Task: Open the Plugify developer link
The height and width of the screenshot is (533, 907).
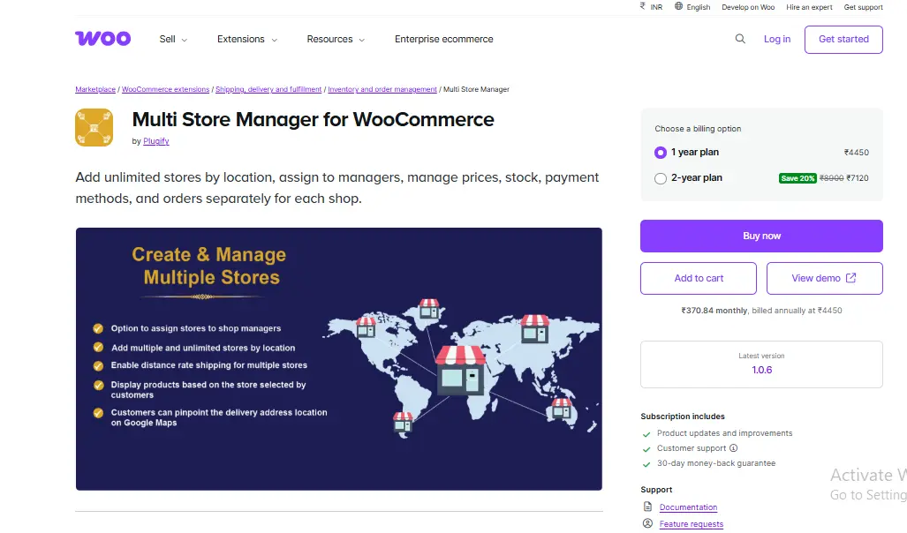Action: pyautogui.click(x=155, y=141)
